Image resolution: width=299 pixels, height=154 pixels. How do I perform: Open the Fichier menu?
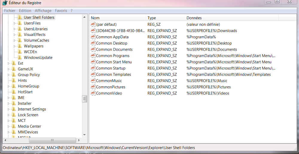tap(10, 11)
